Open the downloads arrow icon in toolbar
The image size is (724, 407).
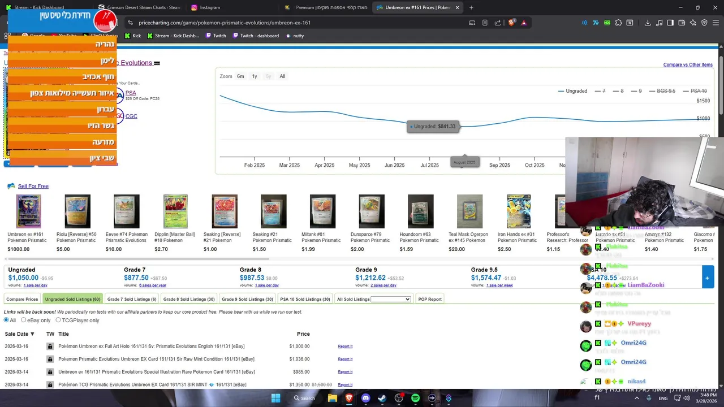pos(648,23)
